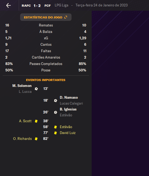Open the LPG Liga competition link
The width and height of the screenshot is (149, 176).
(x=62, y=5)
